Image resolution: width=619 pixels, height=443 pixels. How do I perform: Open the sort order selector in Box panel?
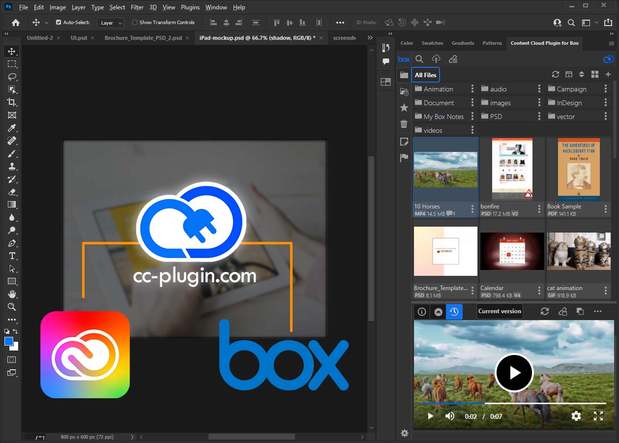point(582,74)
